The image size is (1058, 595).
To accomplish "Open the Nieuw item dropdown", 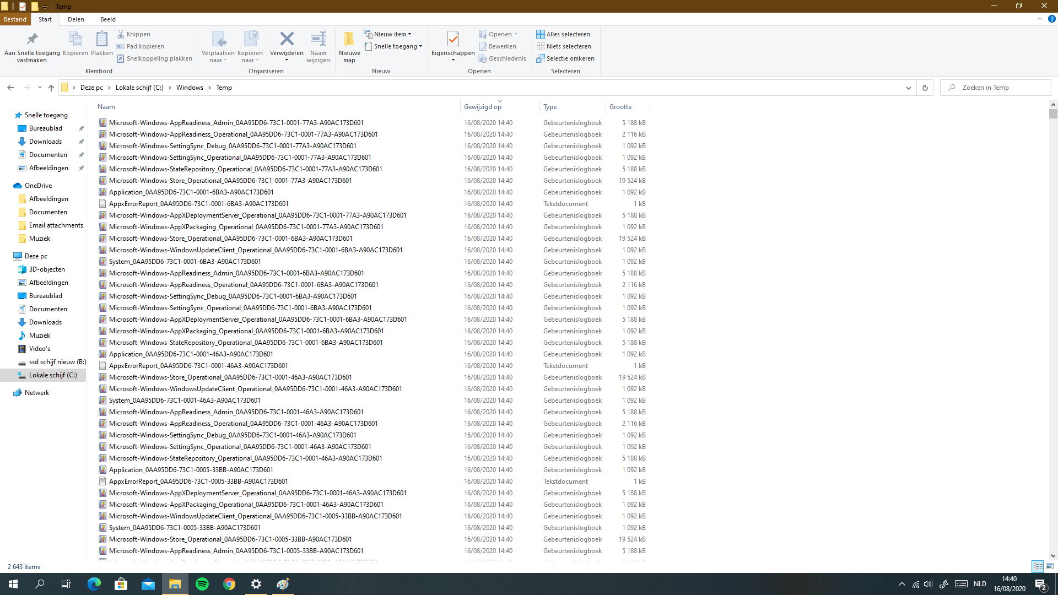I will [392, 34].
